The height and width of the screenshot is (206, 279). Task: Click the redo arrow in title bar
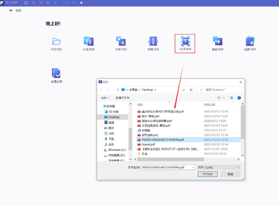pyautogui.click(x=74, y=3)
